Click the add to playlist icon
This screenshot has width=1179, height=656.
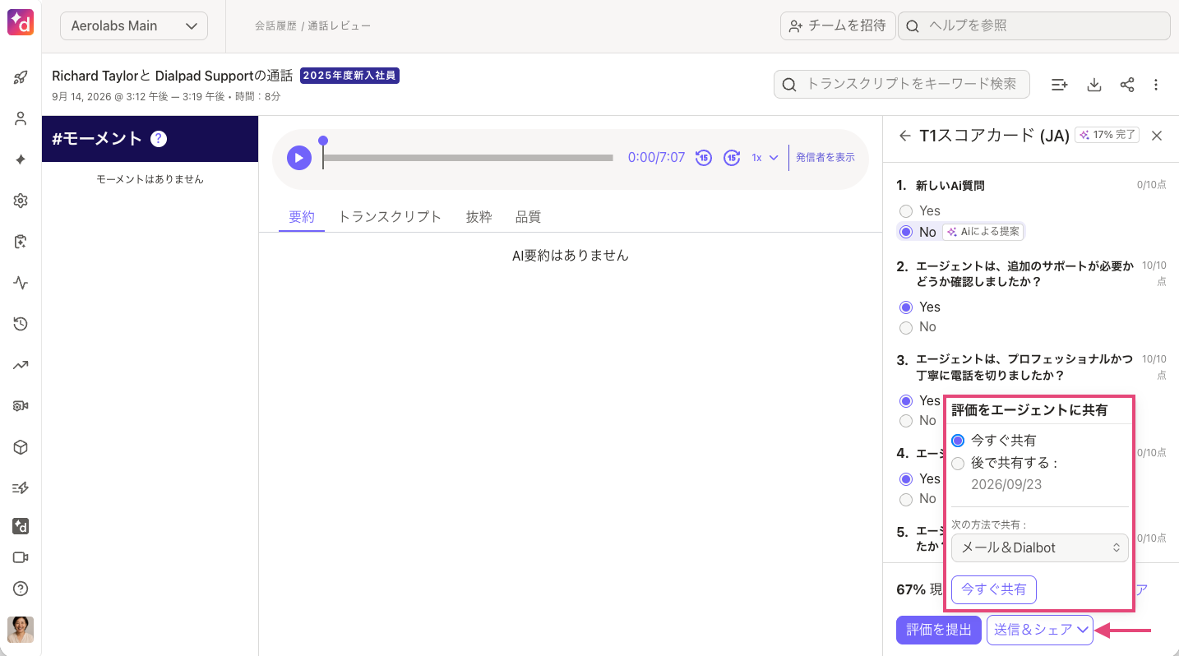click(x=1060, y=85)
